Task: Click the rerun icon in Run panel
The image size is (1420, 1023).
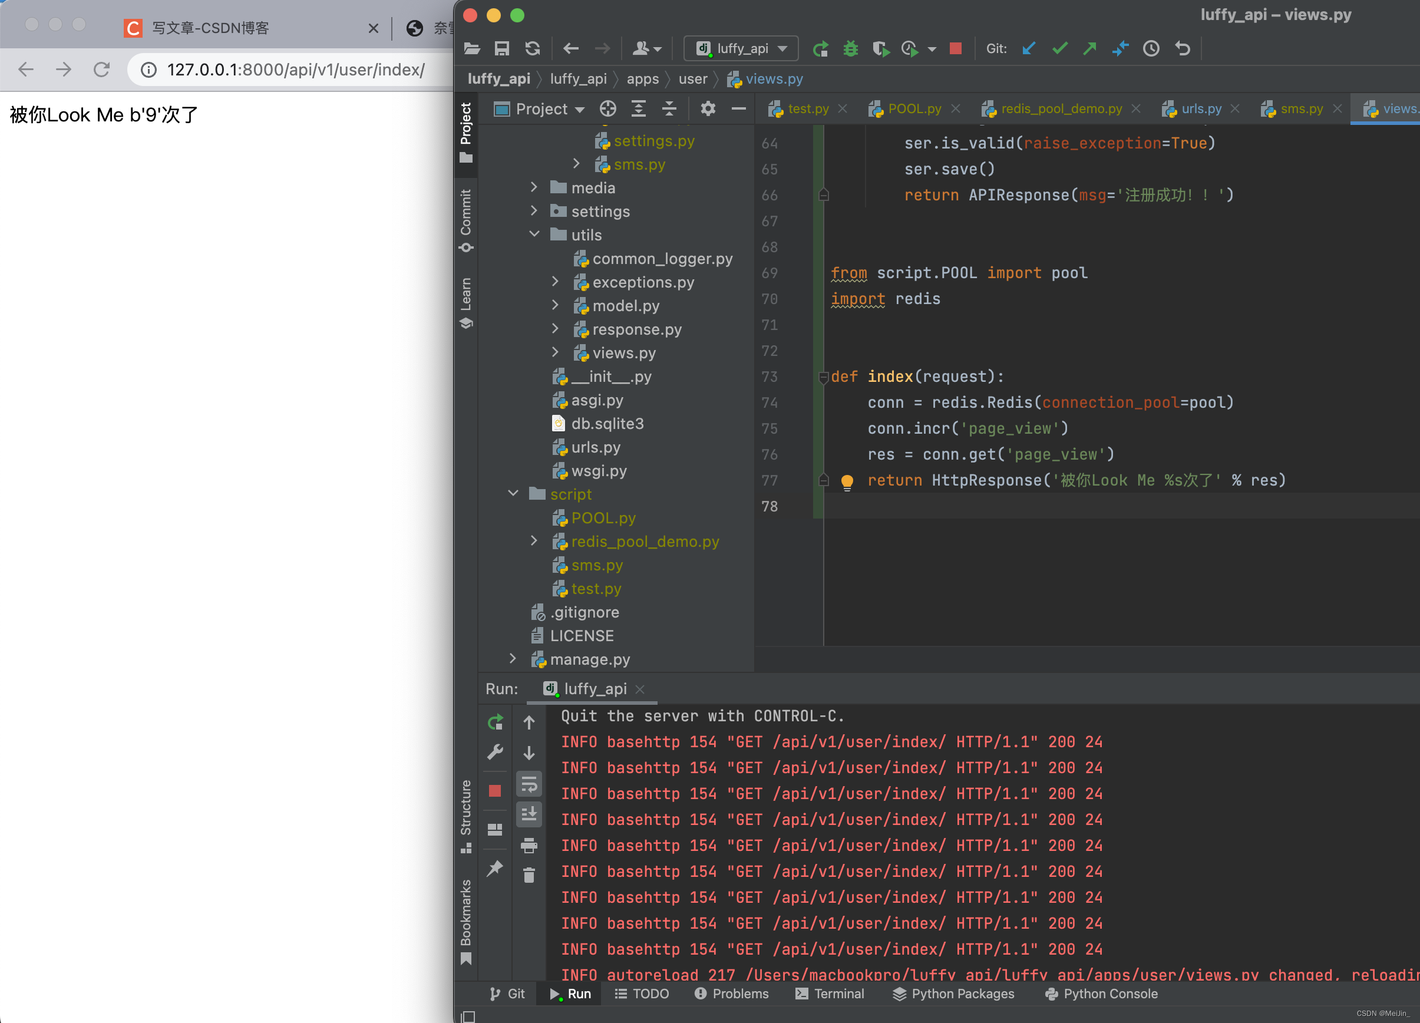Action: coord(496,722)
